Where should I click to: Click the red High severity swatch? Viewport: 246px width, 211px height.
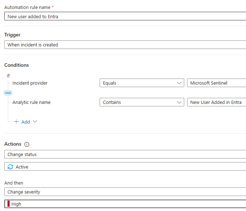[9, 204]
